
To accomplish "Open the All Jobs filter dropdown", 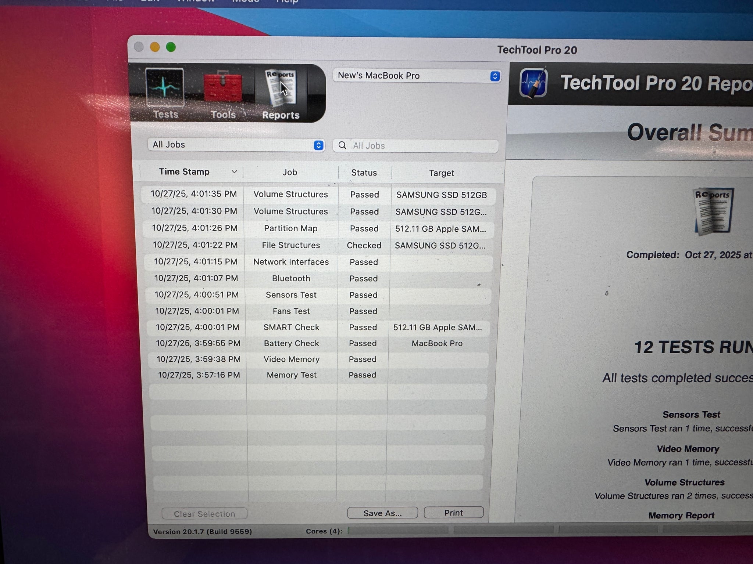I will tap(236, 145).
